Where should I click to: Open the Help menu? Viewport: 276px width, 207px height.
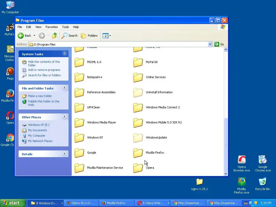click(76, 27)
